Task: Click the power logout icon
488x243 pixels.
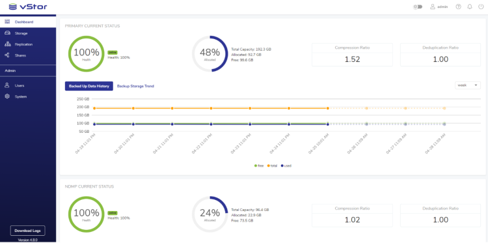Action: 481,7
